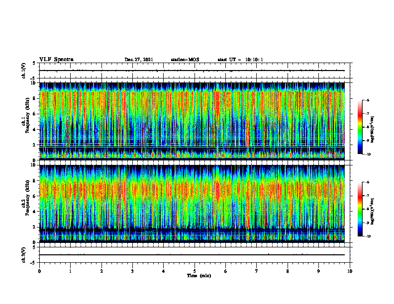This screenshot has width=394, height=304.
Task: Click the "6" kHz tick of ch.1 spectrogram
Action: (x=35, y=114)
